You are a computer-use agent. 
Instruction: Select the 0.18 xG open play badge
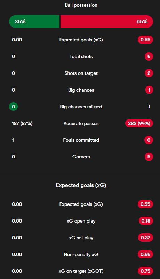tap(146, 221)
